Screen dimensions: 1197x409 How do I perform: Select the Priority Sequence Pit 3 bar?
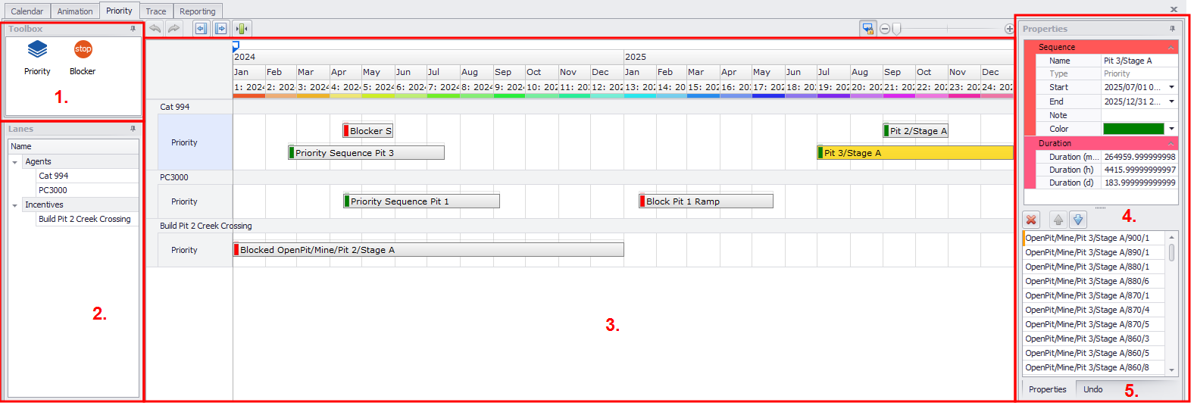(x=366, y=152)
